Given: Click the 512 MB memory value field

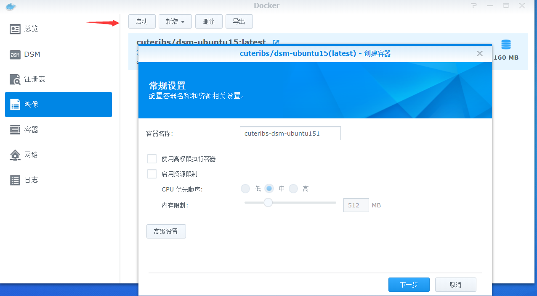Looking at the screenshot, I should coord(356,205).
